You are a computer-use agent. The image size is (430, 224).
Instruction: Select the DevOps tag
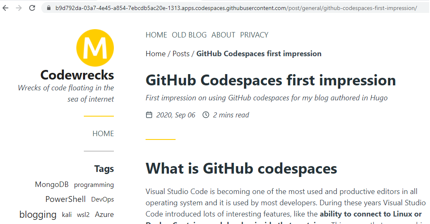coord(103,199)
